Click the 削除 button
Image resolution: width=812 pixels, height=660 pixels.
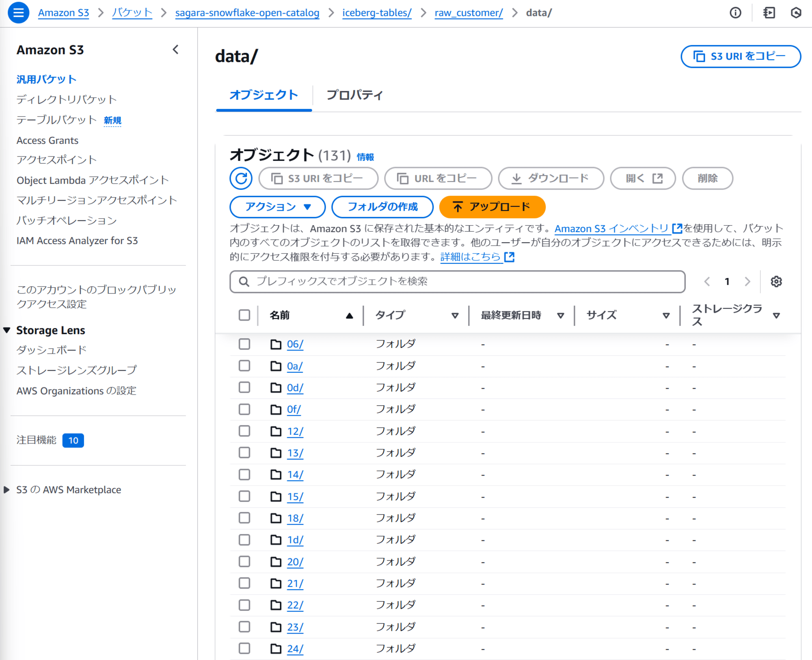click(x=707, y=178)
